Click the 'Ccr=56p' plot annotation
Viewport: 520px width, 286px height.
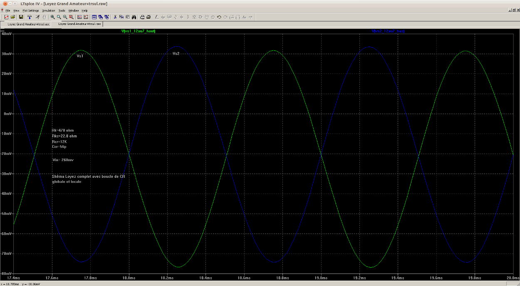pyautogui.click(x=59, y=147)
